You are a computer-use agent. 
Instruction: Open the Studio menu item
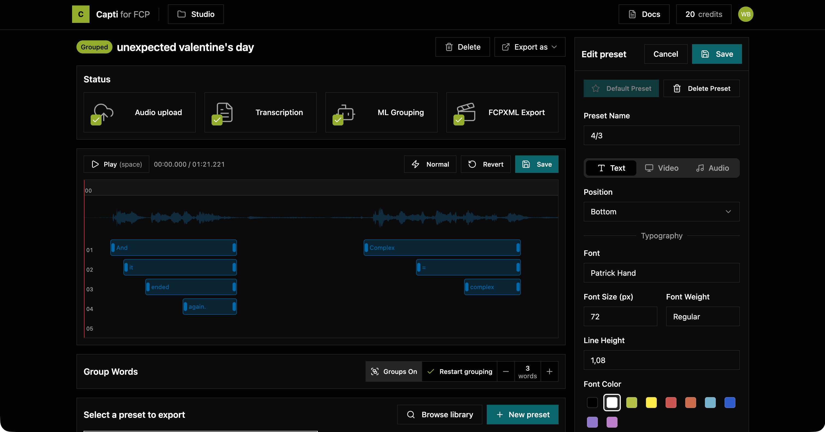[196, 14]
